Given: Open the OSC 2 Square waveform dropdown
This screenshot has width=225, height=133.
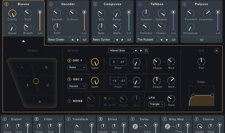Looking at the screenshot, I should [77, 86].
